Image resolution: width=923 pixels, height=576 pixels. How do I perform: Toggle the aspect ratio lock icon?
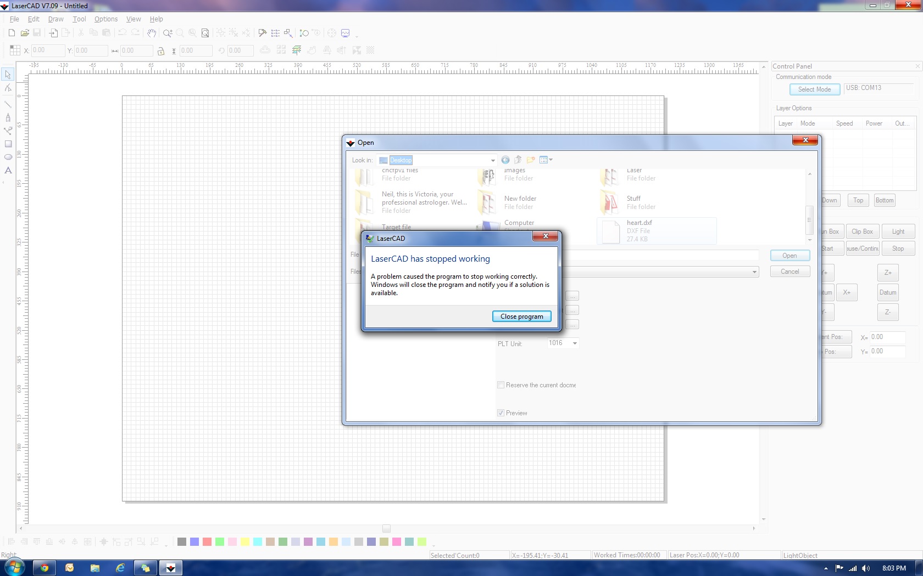click(x=161, y=51)
